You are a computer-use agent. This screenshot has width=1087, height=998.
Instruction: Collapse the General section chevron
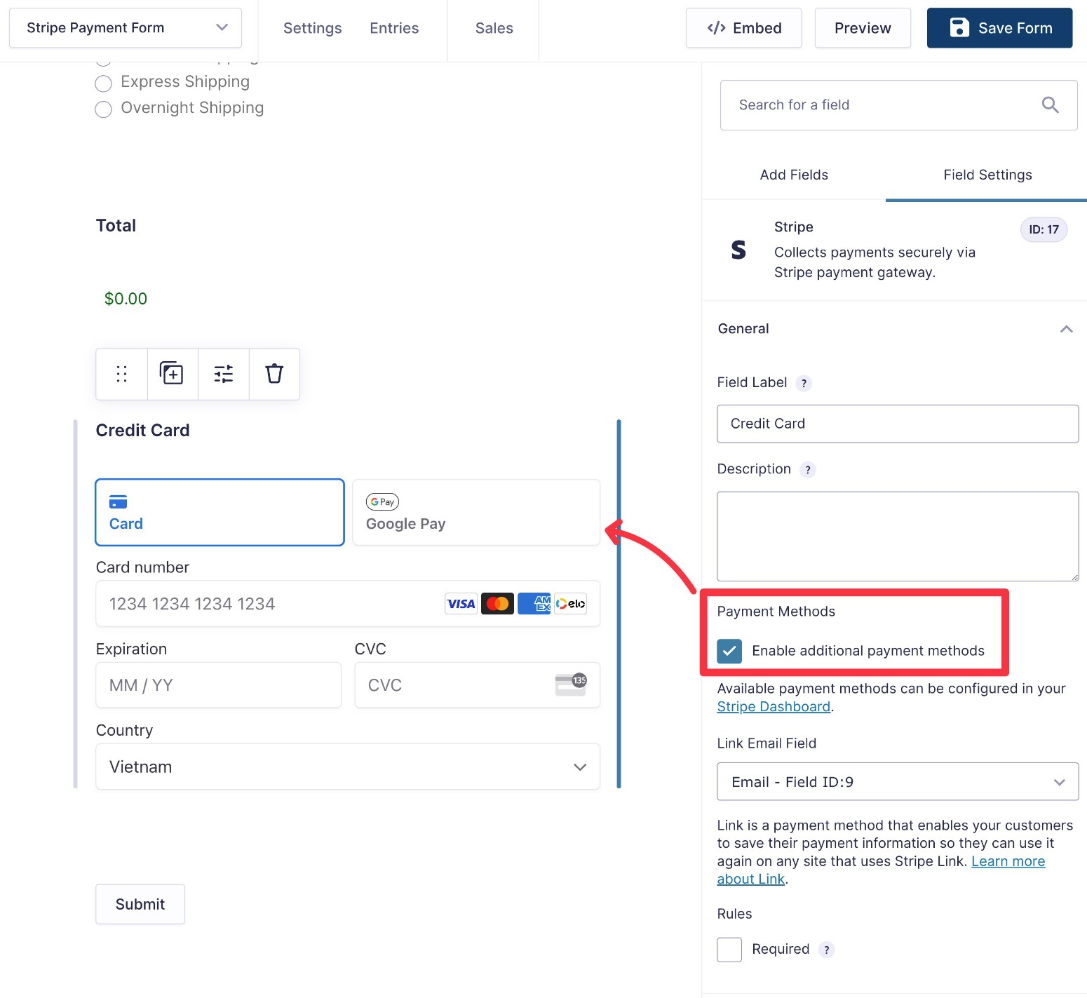[1066, 329]
